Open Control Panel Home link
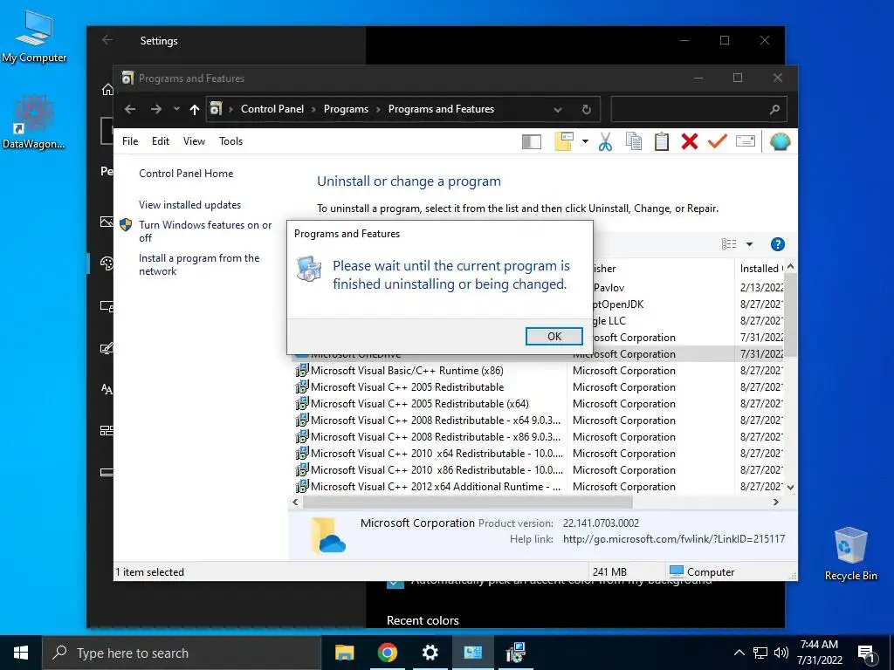The image size is (894, 670). tap(186, 174)
